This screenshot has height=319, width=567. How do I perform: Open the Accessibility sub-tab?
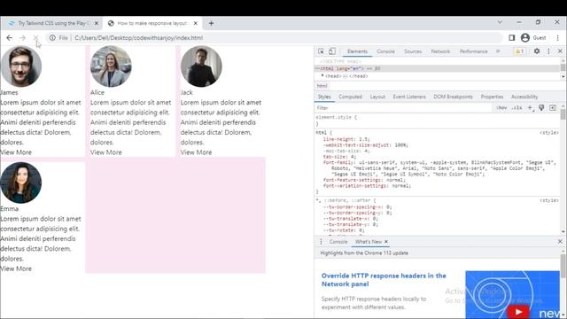(524, 97)
